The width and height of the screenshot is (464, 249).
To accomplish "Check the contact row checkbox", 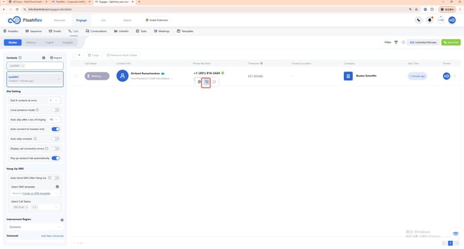I will [76, 76].
